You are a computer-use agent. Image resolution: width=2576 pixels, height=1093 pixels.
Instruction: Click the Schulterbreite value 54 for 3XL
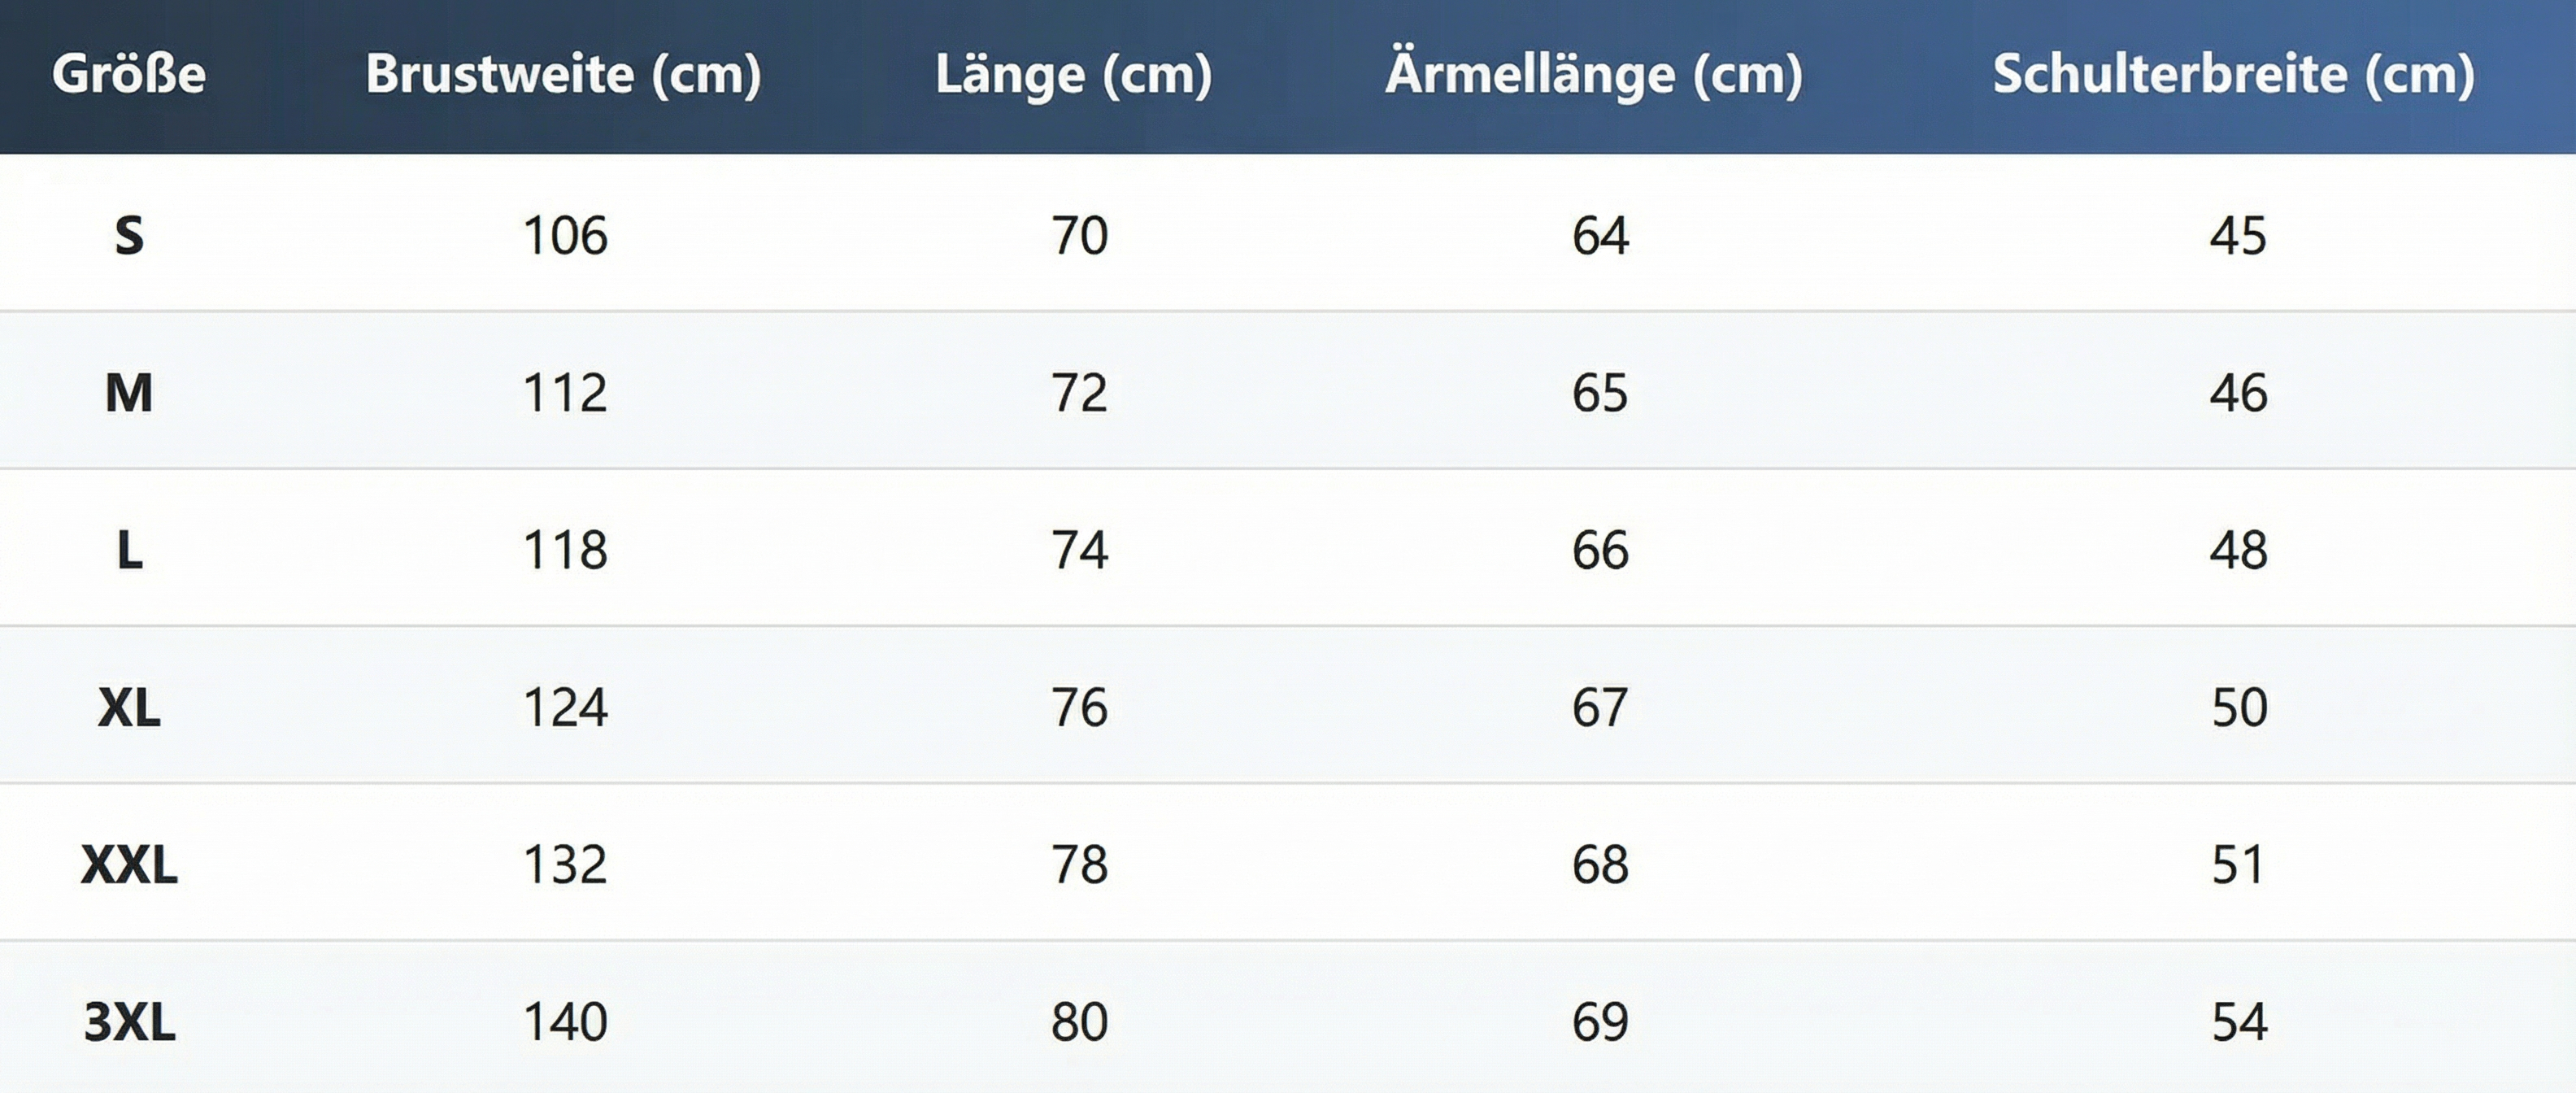pos(2239,1022)
